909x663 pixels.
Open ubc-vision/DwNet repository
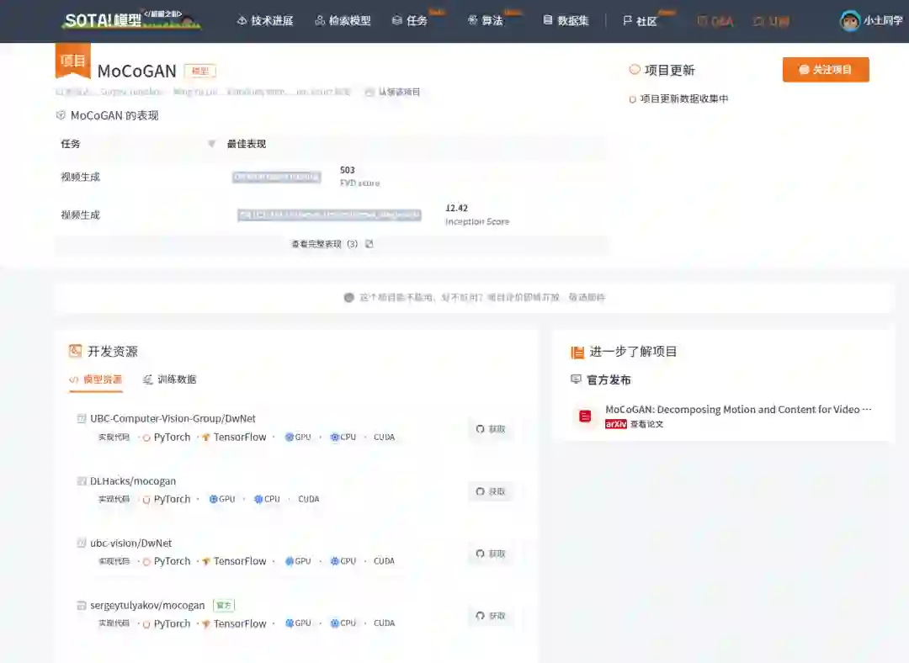tap(131, 543)
